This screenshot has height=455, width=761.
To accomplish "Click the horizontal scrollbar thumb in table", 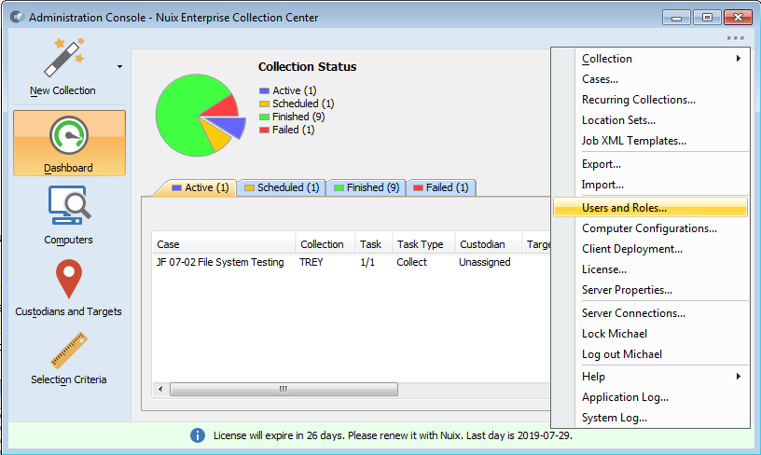I will (284, 389).
